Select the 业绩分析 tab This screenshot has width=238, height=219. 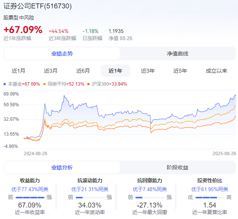(x=62, y=167)
